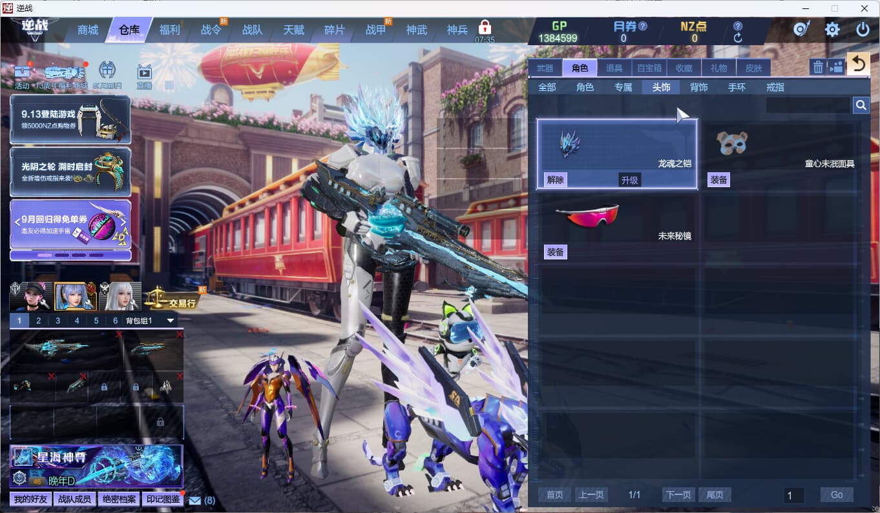Select the black-cap character portrait
This screenshot has width=880, height=513.
tap(30, 297)
